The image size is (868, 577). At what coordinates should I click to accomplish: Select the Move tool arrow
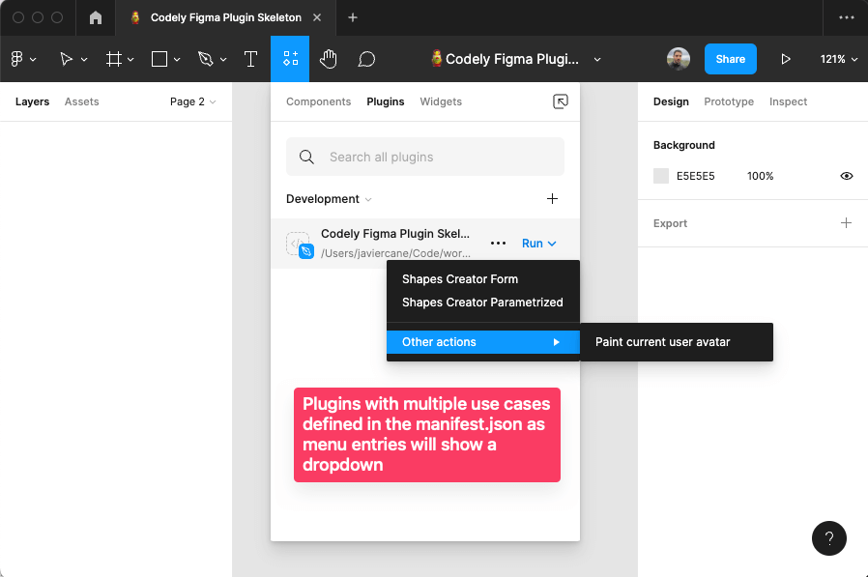click(x=66, y=59)
